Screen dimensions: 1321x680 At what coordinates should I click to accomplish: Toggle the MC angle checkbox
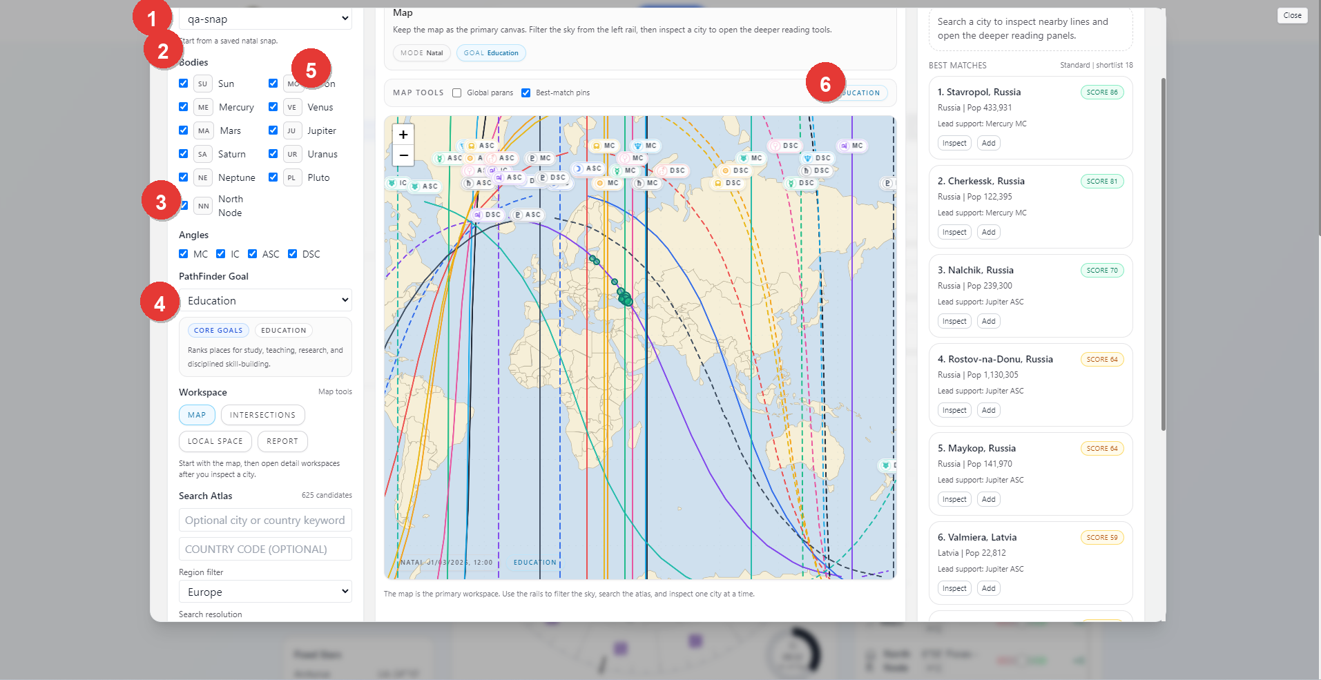coord(183,253)
